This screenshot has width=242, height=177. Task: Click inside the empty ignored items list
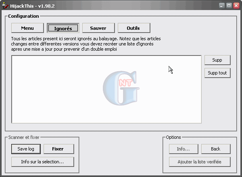[106, 89]
